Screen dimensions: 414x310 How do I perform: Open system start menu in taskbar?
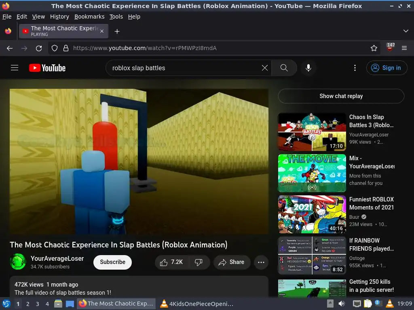[x=6, y=304]
